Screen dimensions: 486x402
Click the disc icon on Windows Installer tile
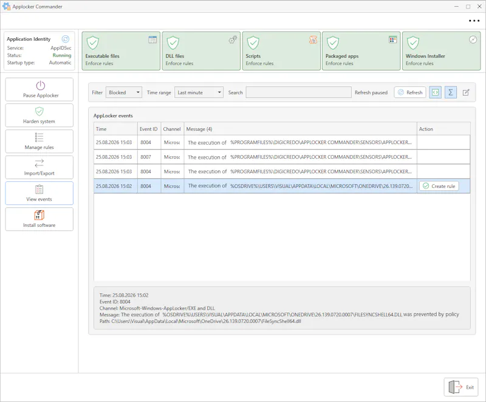[473, 40]
